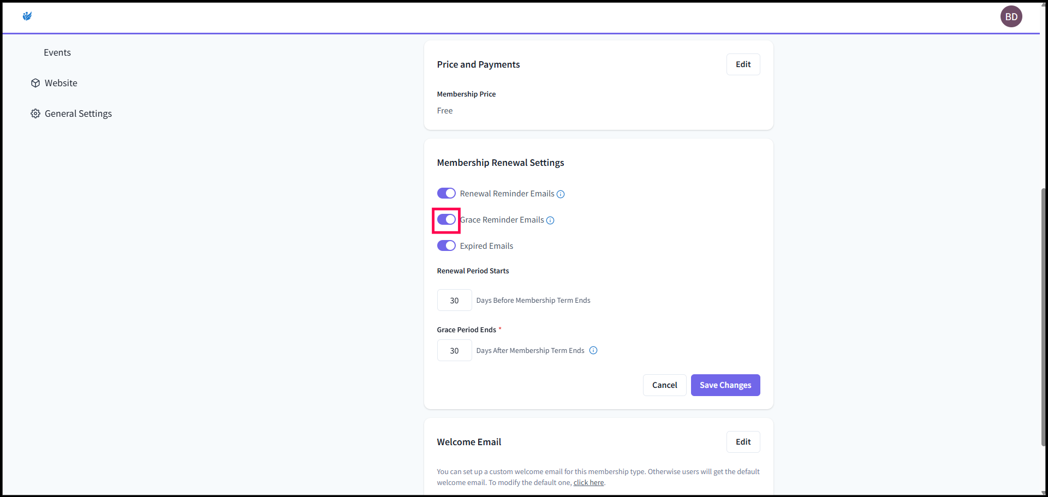Click the 'Free' price value
Screen dimensions: 1048x497
(444, 111)
